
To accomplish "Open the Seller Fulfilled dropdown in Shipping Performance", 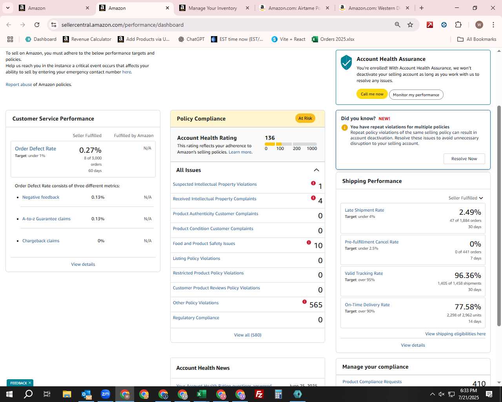I will [466, 198].
